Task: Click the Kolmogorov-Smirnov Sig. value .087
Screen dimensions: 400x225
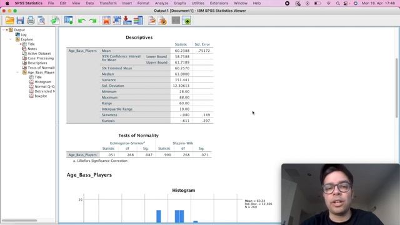Action: point(149,155)
